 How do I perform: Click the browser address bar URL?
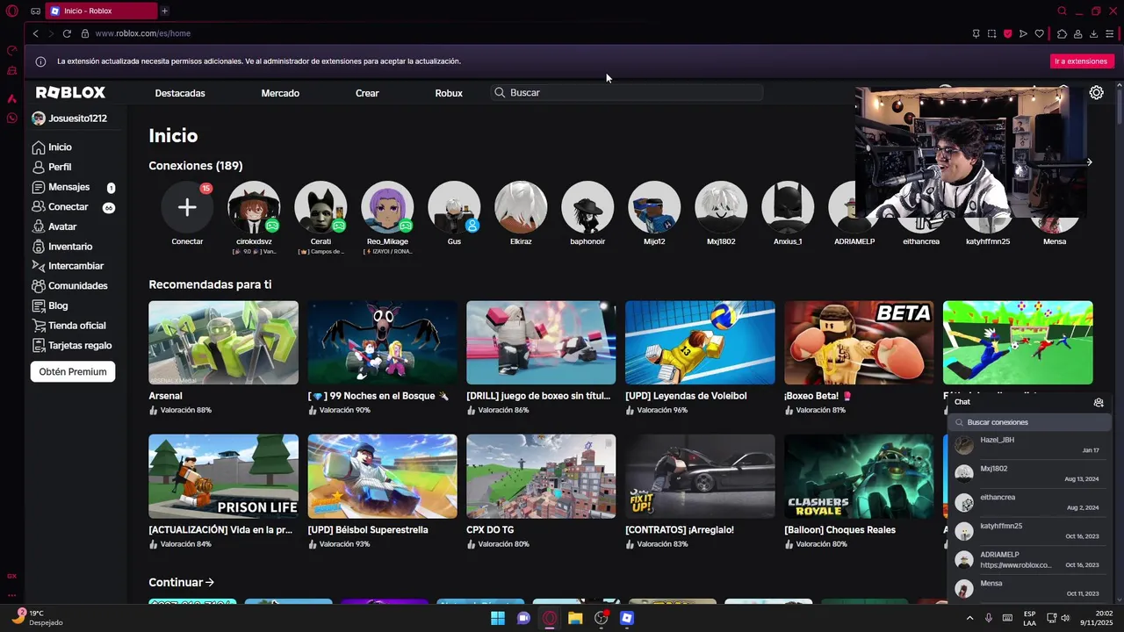click(x=142, y=33)
